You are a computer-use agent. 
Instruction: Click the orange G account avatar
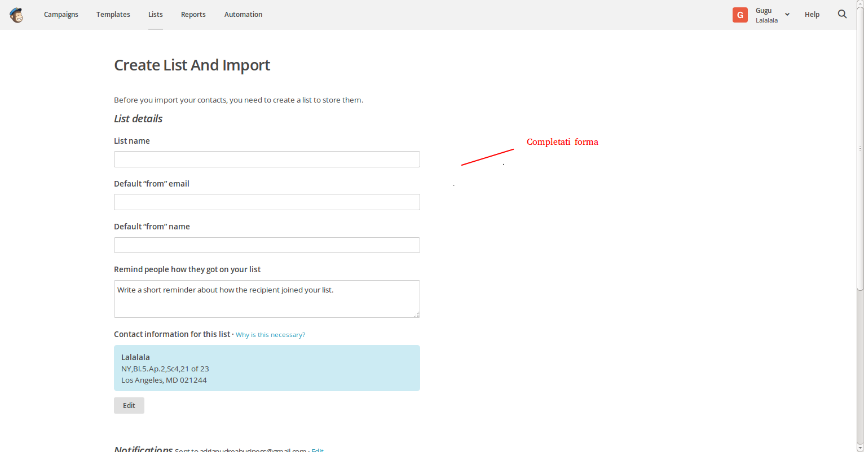click(740, 15)
